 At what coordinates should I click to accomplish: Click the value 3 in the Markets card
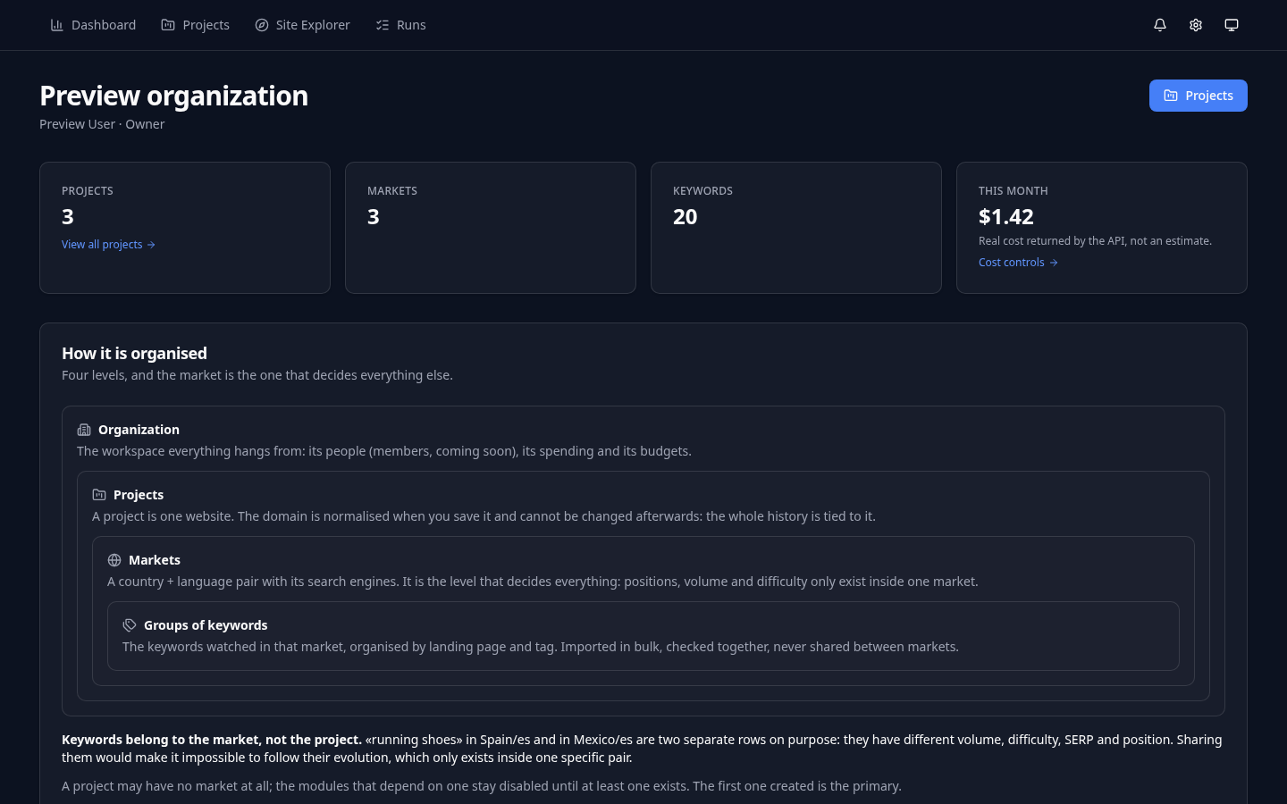point(374,216)
